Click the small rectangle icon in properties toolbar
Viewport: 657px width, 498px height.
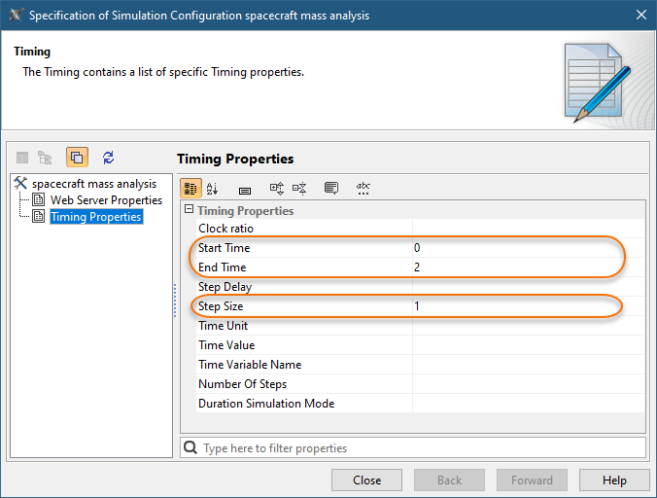(244, 189)
